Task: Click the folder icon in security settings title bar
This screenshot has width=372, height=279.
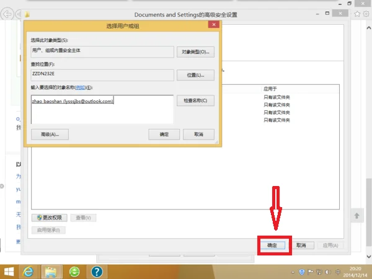Action: (x=27, y=15)
